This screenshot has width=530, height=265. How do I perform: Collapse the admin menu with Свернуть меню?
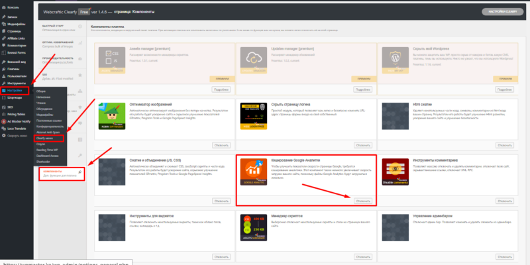pyautogui.click(x=17, y=136)
